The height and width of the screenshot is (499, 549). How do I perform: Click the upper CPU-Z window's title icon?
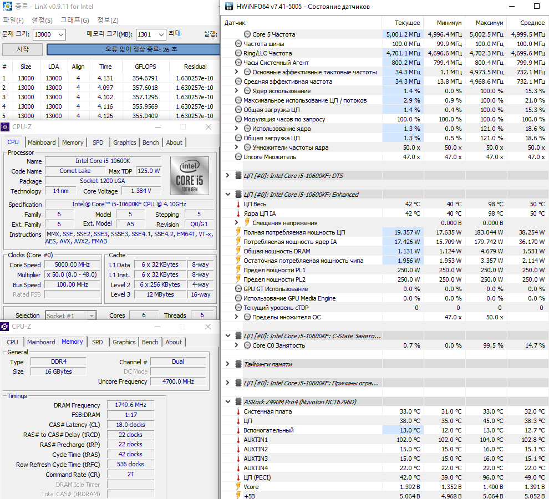[5, 127]
